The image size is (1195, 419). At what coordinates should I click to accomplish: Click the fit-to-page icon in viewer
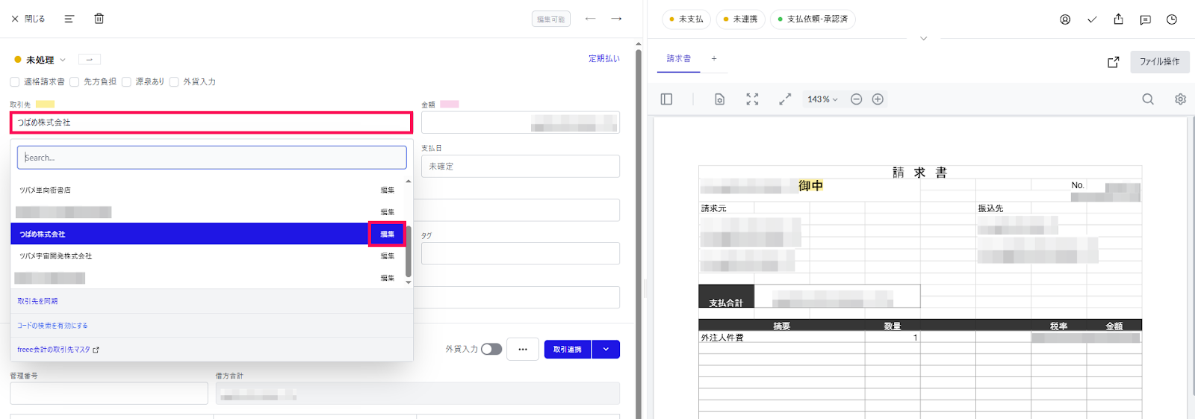pyautogui.click(x=752, y=99)
